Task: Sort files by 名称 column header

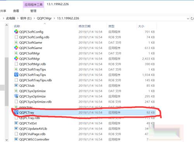Action: [17, 26]
